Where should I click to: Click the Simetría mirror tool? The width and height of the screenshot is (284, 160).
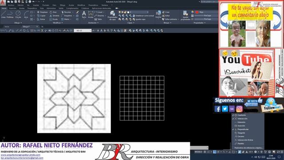click(54, 16)
